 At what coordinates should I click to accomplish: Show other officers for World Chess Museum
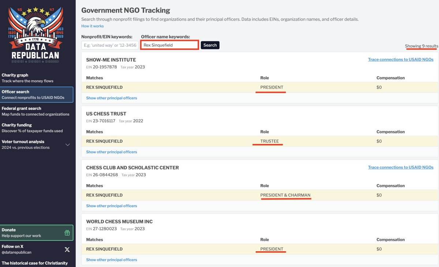coord(112,260)
